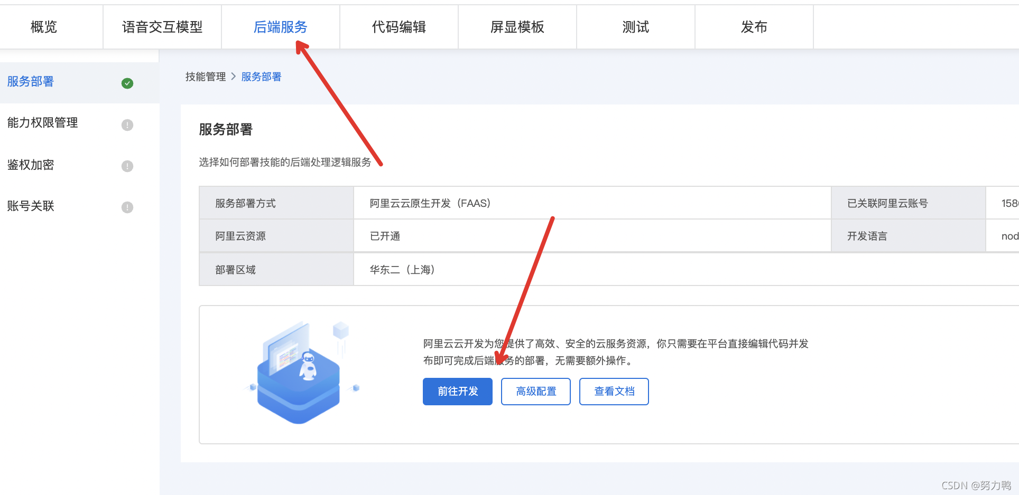Screen dimensions: 1019x495
Task: Switch to the 语音交互模型 tab
Action: click(162, 27)
